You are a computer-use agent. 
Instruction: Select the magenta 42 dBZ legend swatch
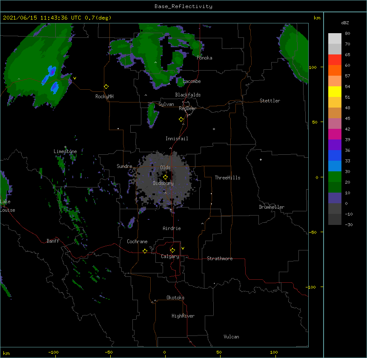tap(335, 134)
